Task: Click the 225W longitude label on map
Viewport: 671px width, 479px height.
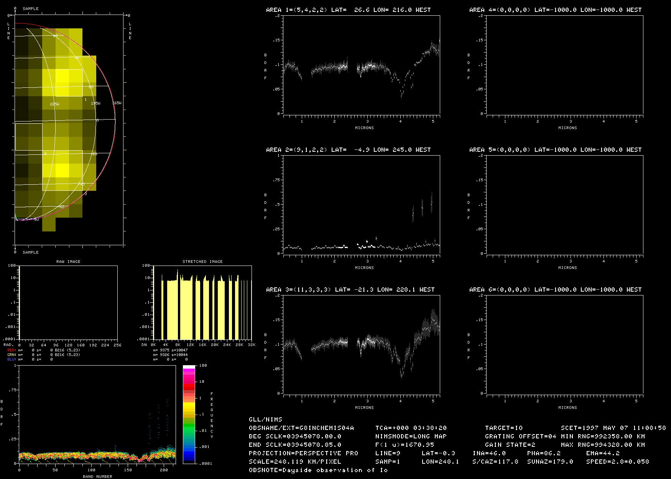Action: click(x=54, y=104)
